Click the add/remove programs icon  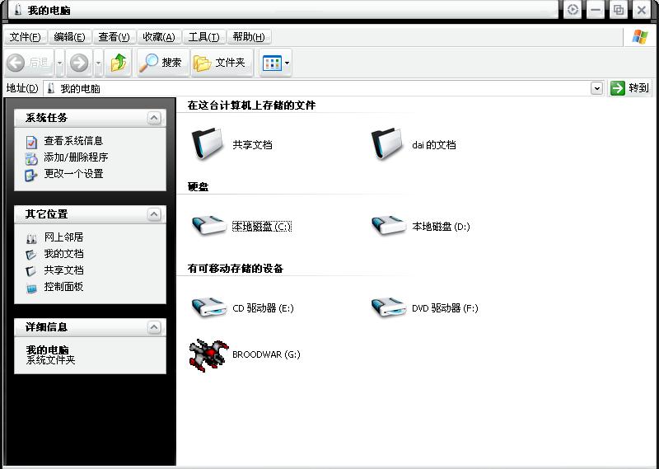coord(31,158)
